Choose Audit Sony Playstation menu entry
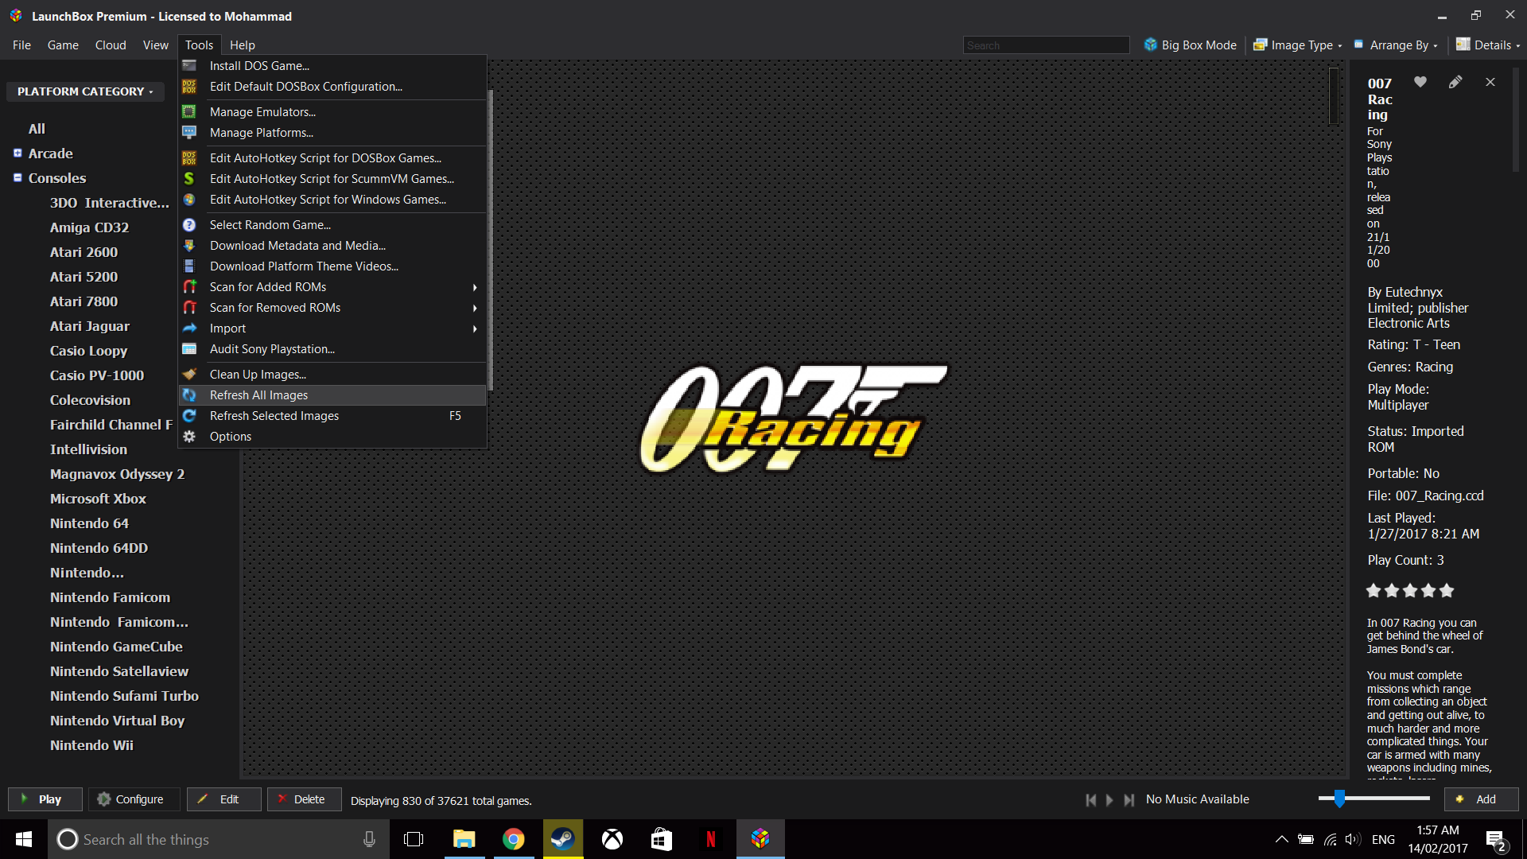Image resolution: width=1527 pixels, height=859 pixels. pos(332,349)
